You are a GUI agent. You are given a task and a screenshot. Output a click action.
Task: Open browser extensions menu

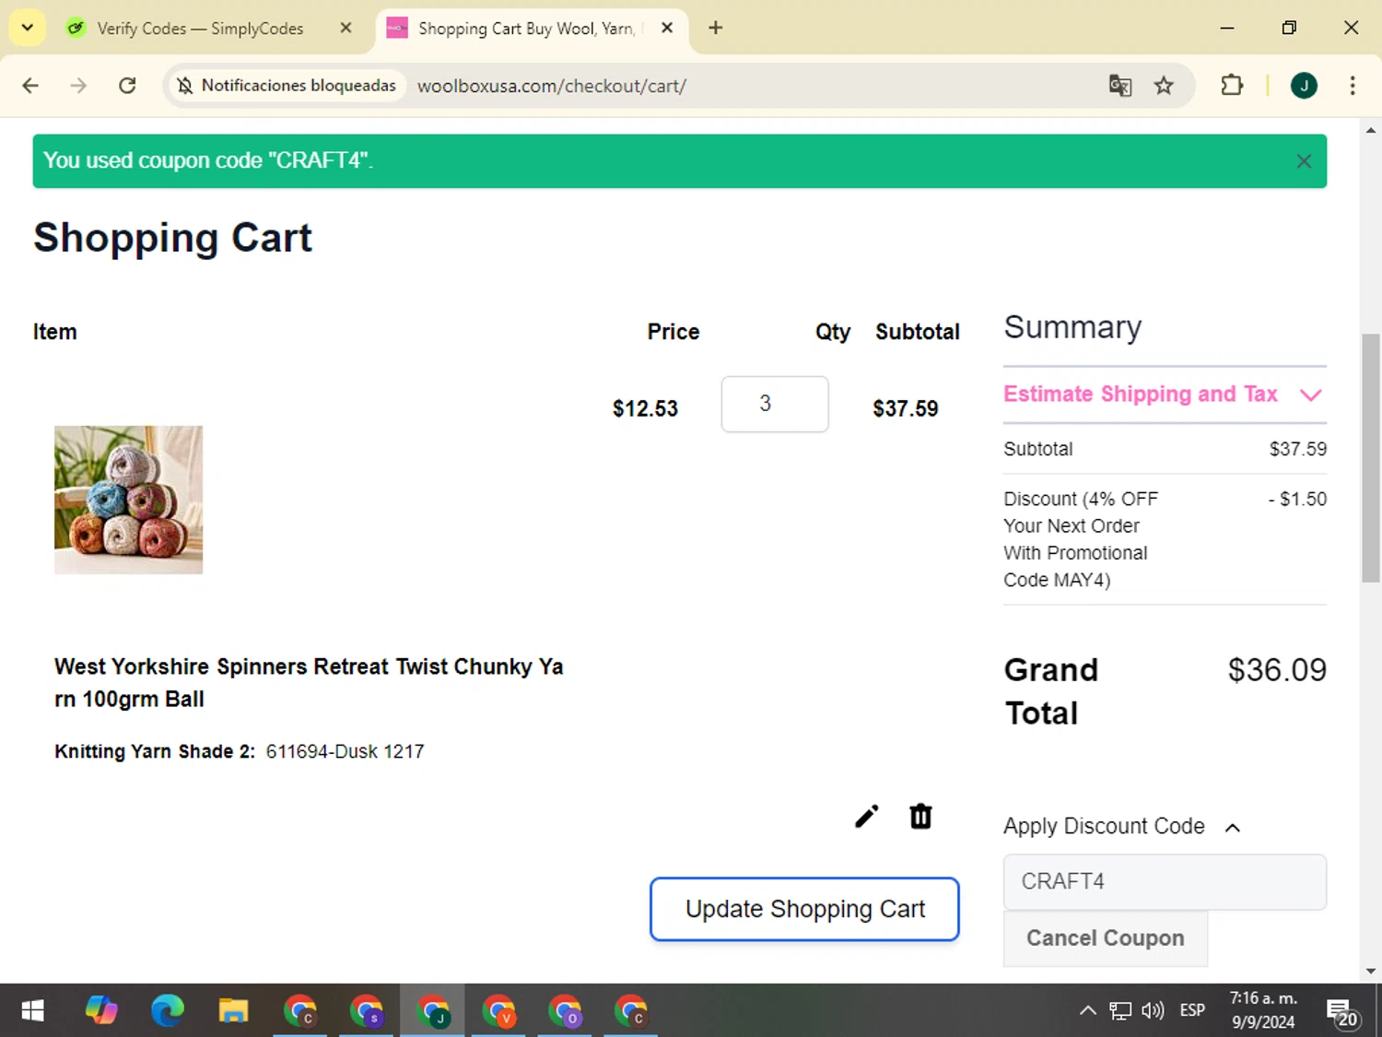pos(1232,86)
